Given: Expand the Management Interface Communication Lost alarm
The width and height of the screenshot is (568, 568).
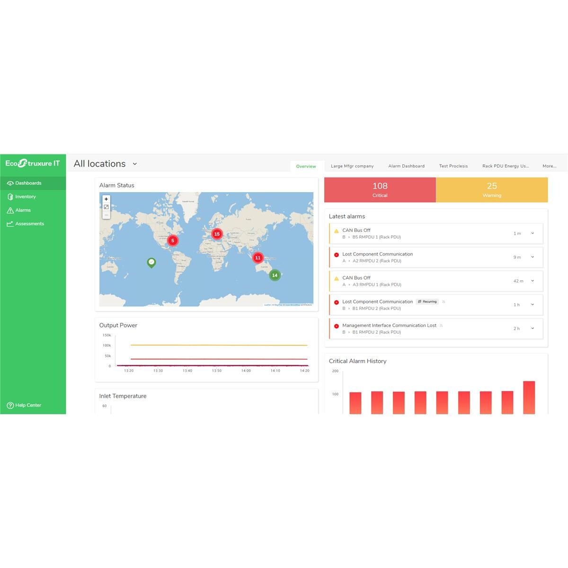Looking at the screenshot, I should (x=532, y=328).
